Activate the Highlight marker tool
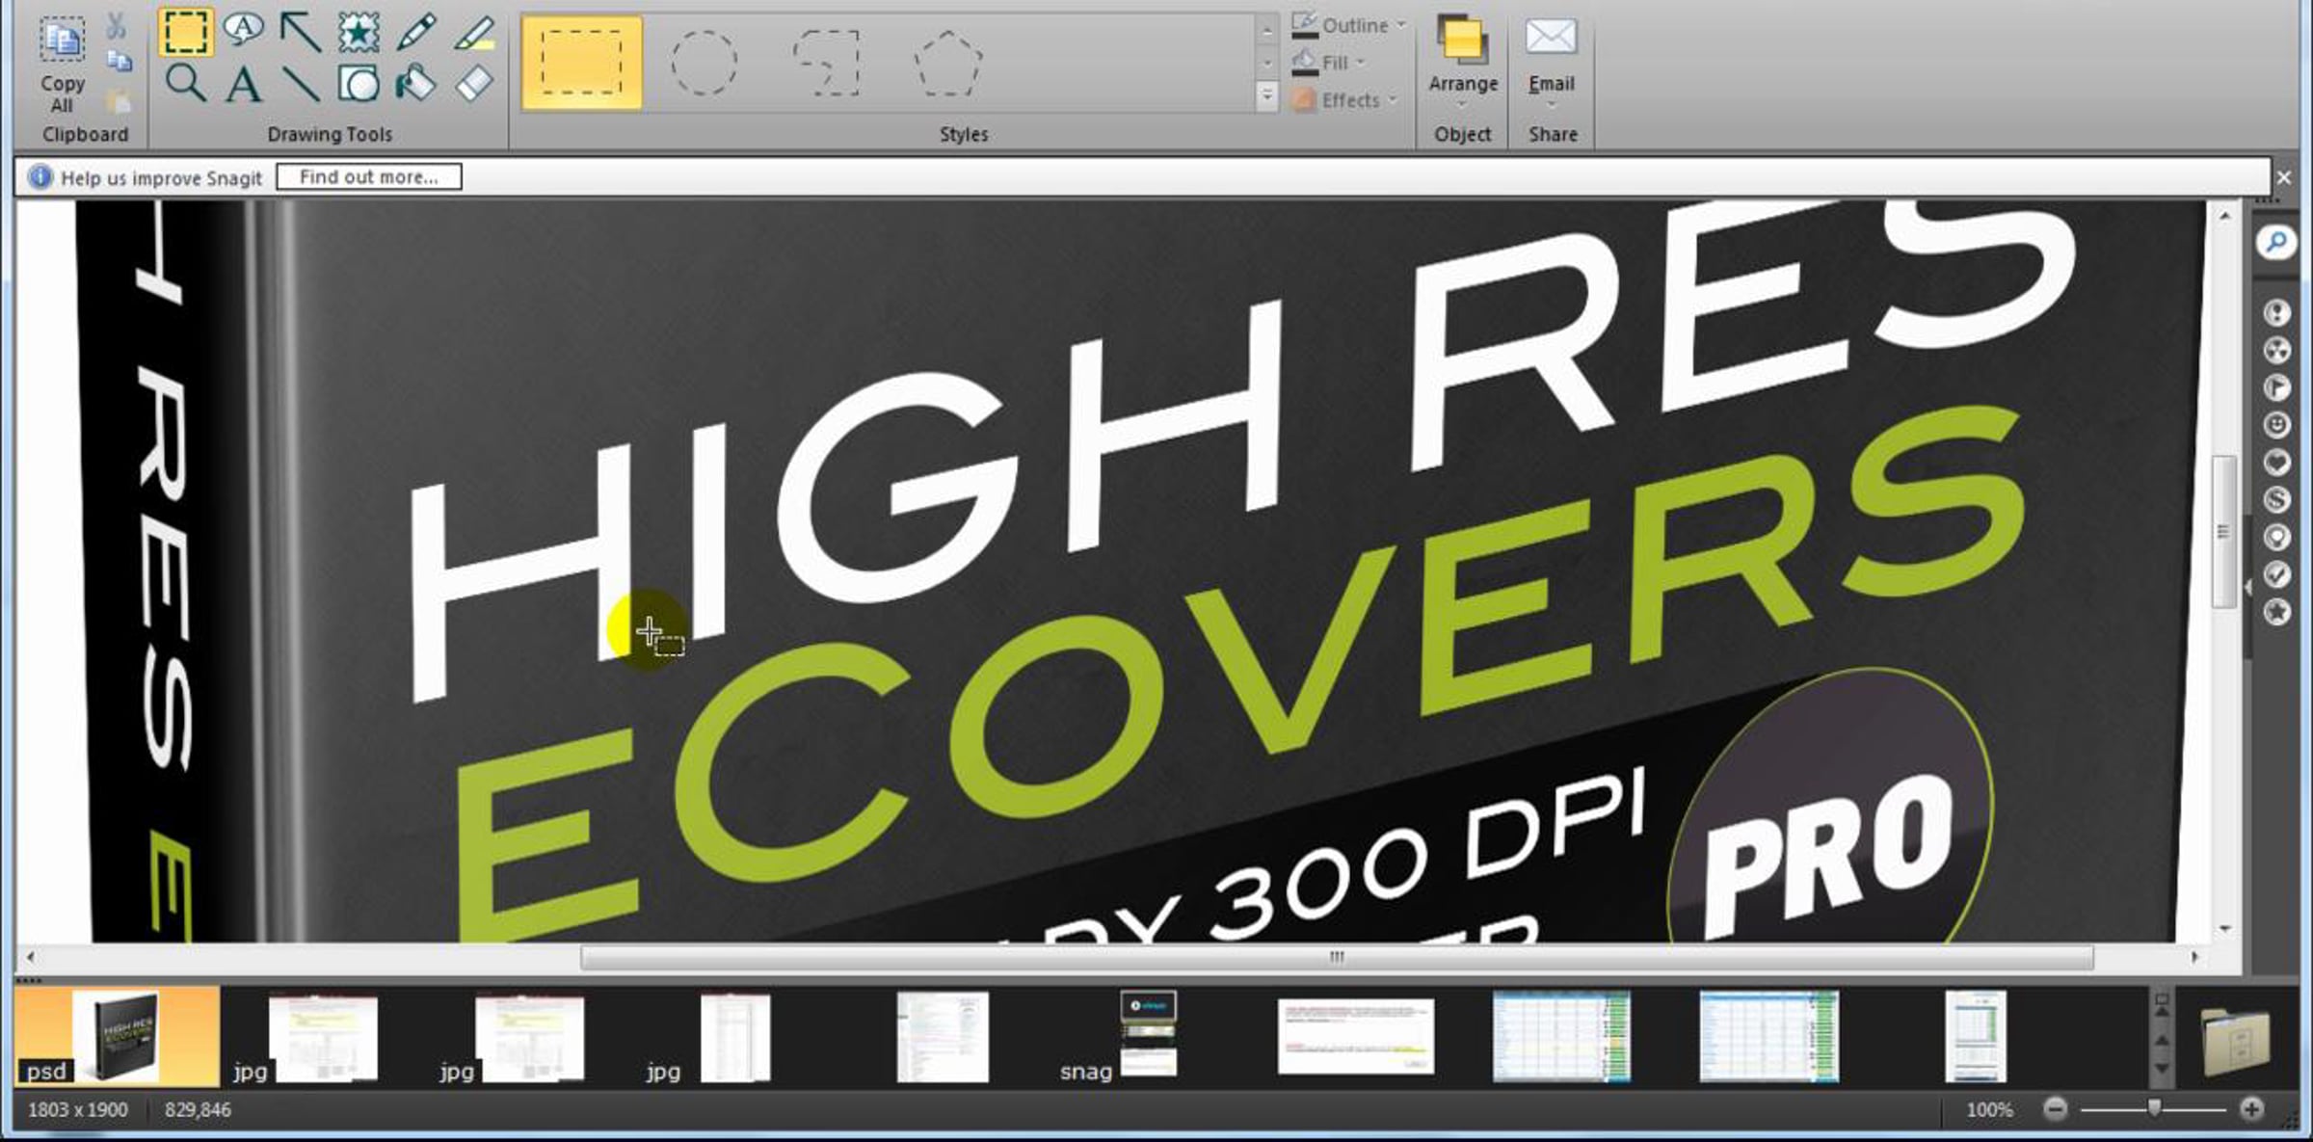Viewport: 2313px width, 1142px height. tap(474, 33)
